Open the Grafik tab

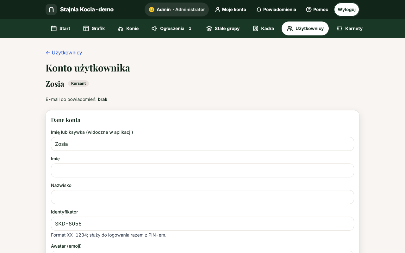[94, 28]
